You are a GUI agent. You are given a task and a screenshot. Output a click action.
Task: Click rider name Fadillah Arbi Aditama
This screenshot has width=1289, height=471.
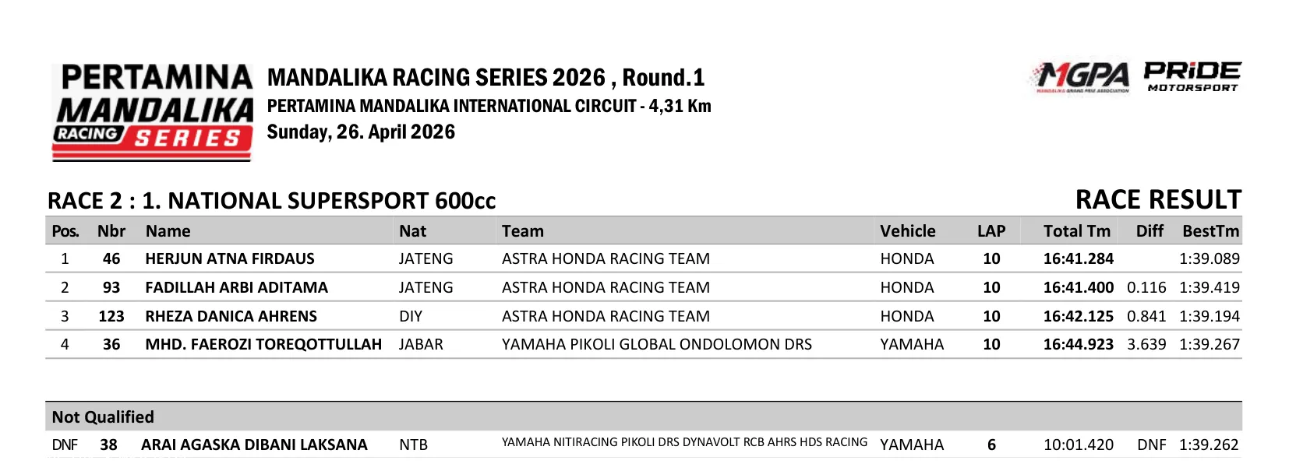point(236,287)
